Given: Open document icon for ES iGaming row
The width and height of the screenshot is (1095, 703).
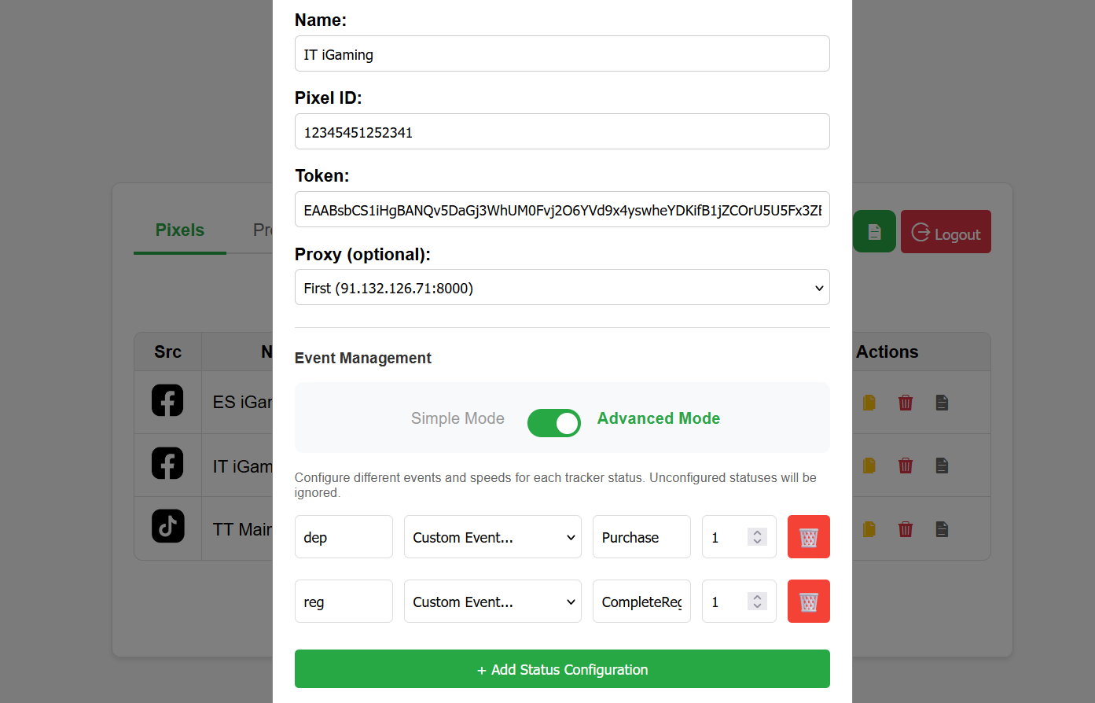Looking at the screenshot, I should tap(942, 403).
